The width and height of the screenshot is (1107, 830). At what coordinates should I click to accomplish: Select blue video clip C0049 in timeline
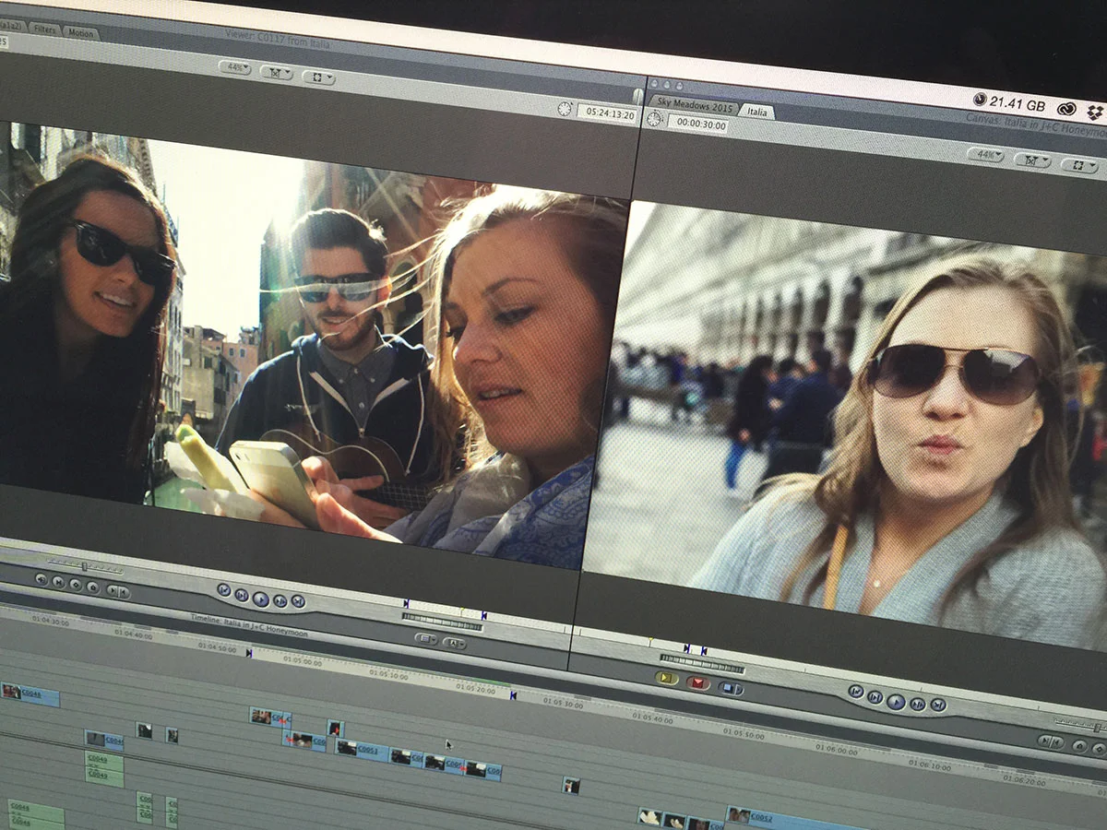103,741
